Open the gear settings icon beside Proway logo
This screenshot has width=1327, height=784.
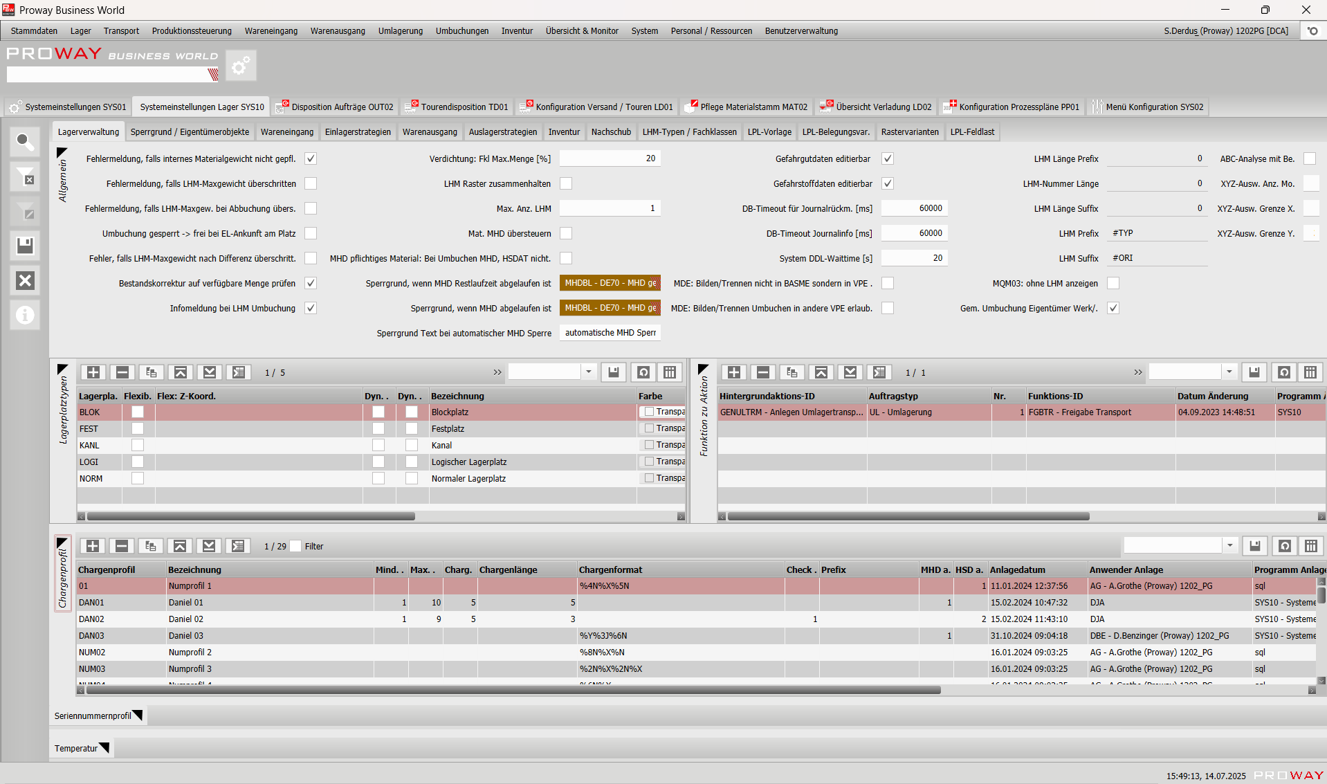[x=241, y=66]
